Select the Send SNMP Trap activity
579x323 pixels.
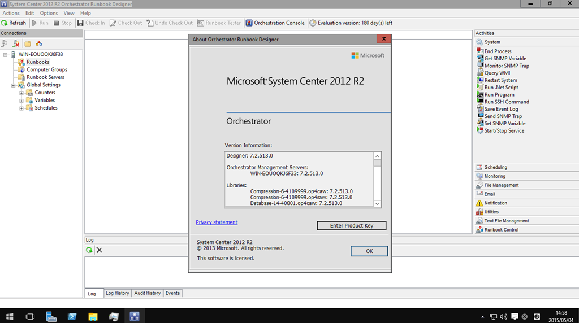(x=499, y=116)
